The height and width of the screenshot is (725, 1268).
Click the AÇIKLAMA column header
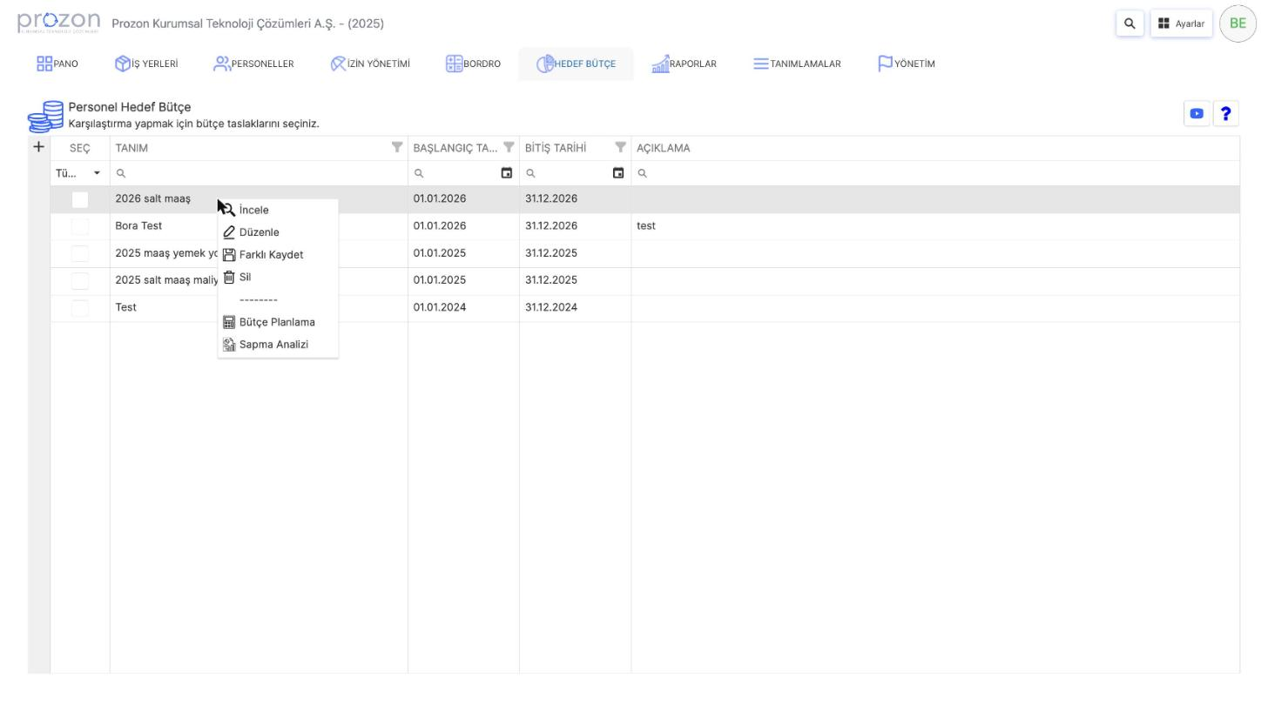tap(935, 148)
